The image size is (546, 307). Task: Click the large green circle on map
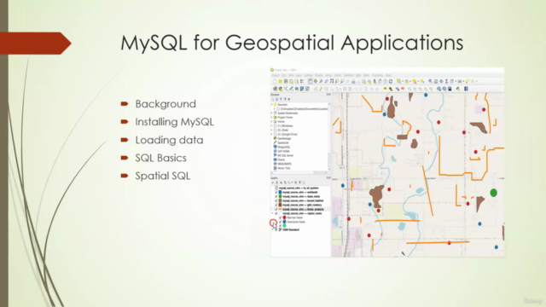click(x=493, y=193)
